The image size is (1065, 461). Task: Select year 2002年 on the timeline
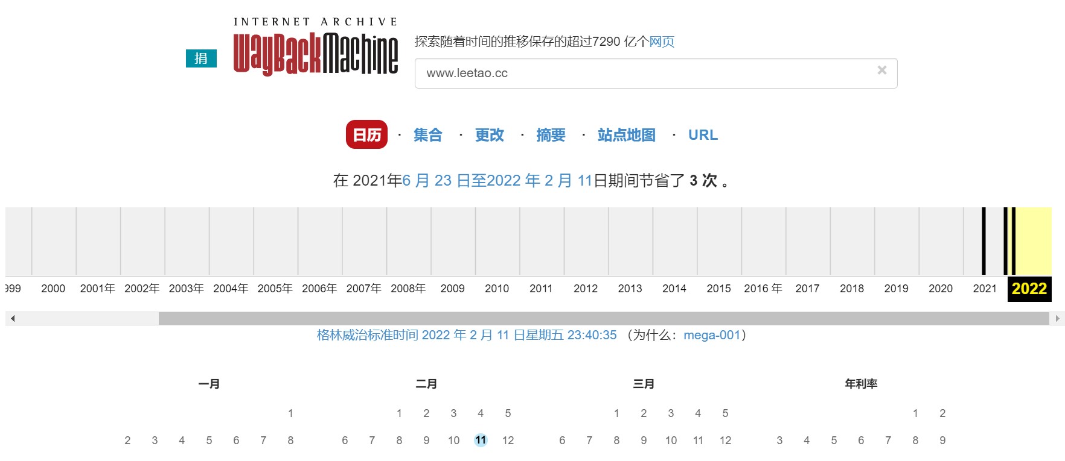coord(142,289)
